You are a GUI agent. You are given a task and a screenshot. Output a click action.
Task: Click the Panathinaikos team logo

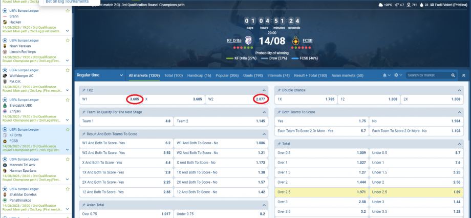pos(5,200)
